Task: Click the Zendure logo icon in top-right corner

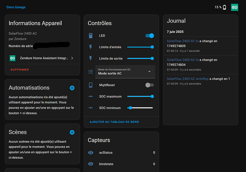Action: (235, 7)
